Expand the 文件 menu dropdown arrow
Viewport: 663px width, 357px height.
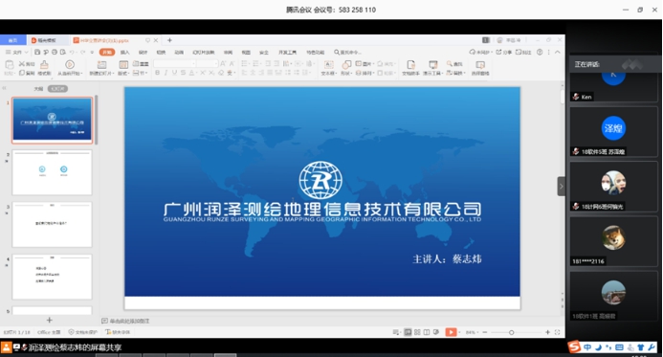coord(26,52)
